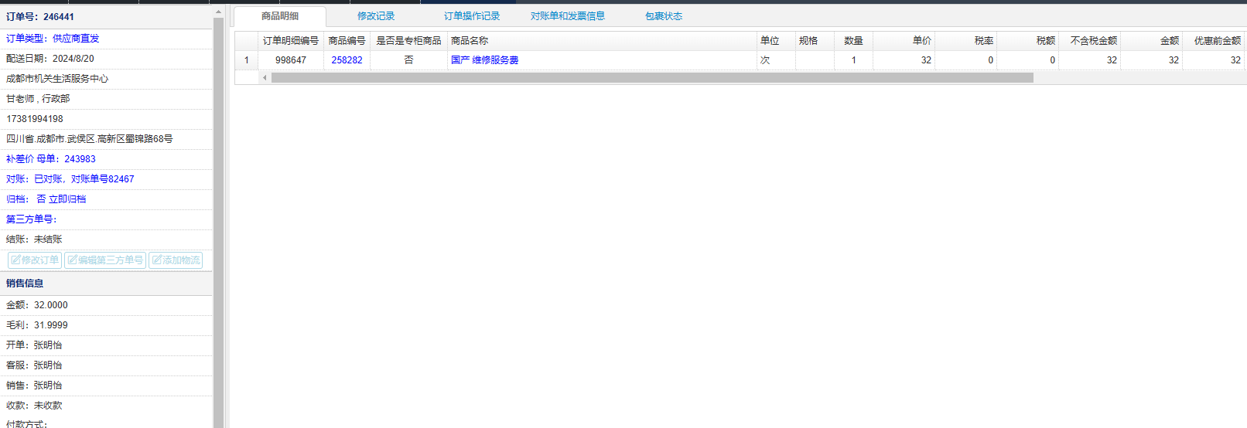The width and height of the screenshot is (1247, 428).
Task: Open the 订单操作记录 tab
Action: coord(472,16)
